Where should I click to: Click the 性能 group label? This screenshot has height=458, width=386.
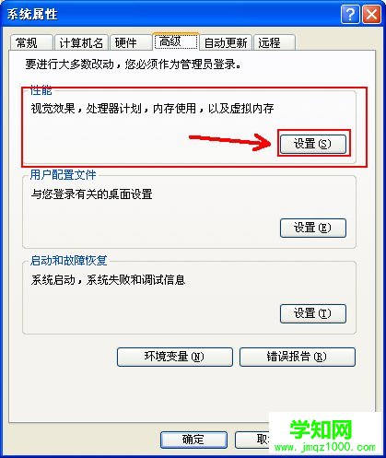(41, 90)
